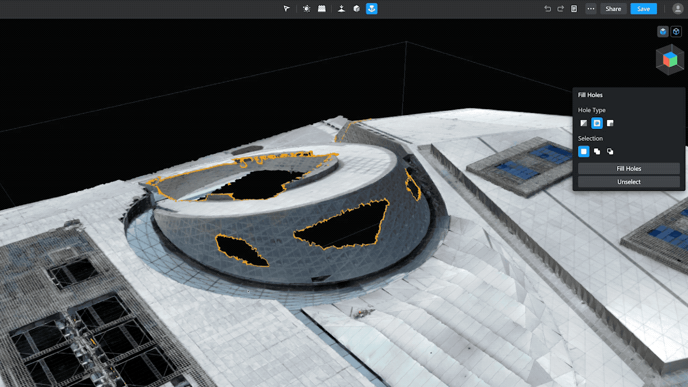Choose the third corner hole type option

coord(610,123)
